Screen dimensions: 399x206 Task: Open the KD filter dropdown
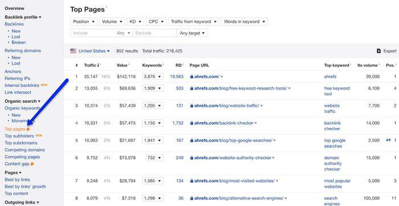tap(136, 22)
